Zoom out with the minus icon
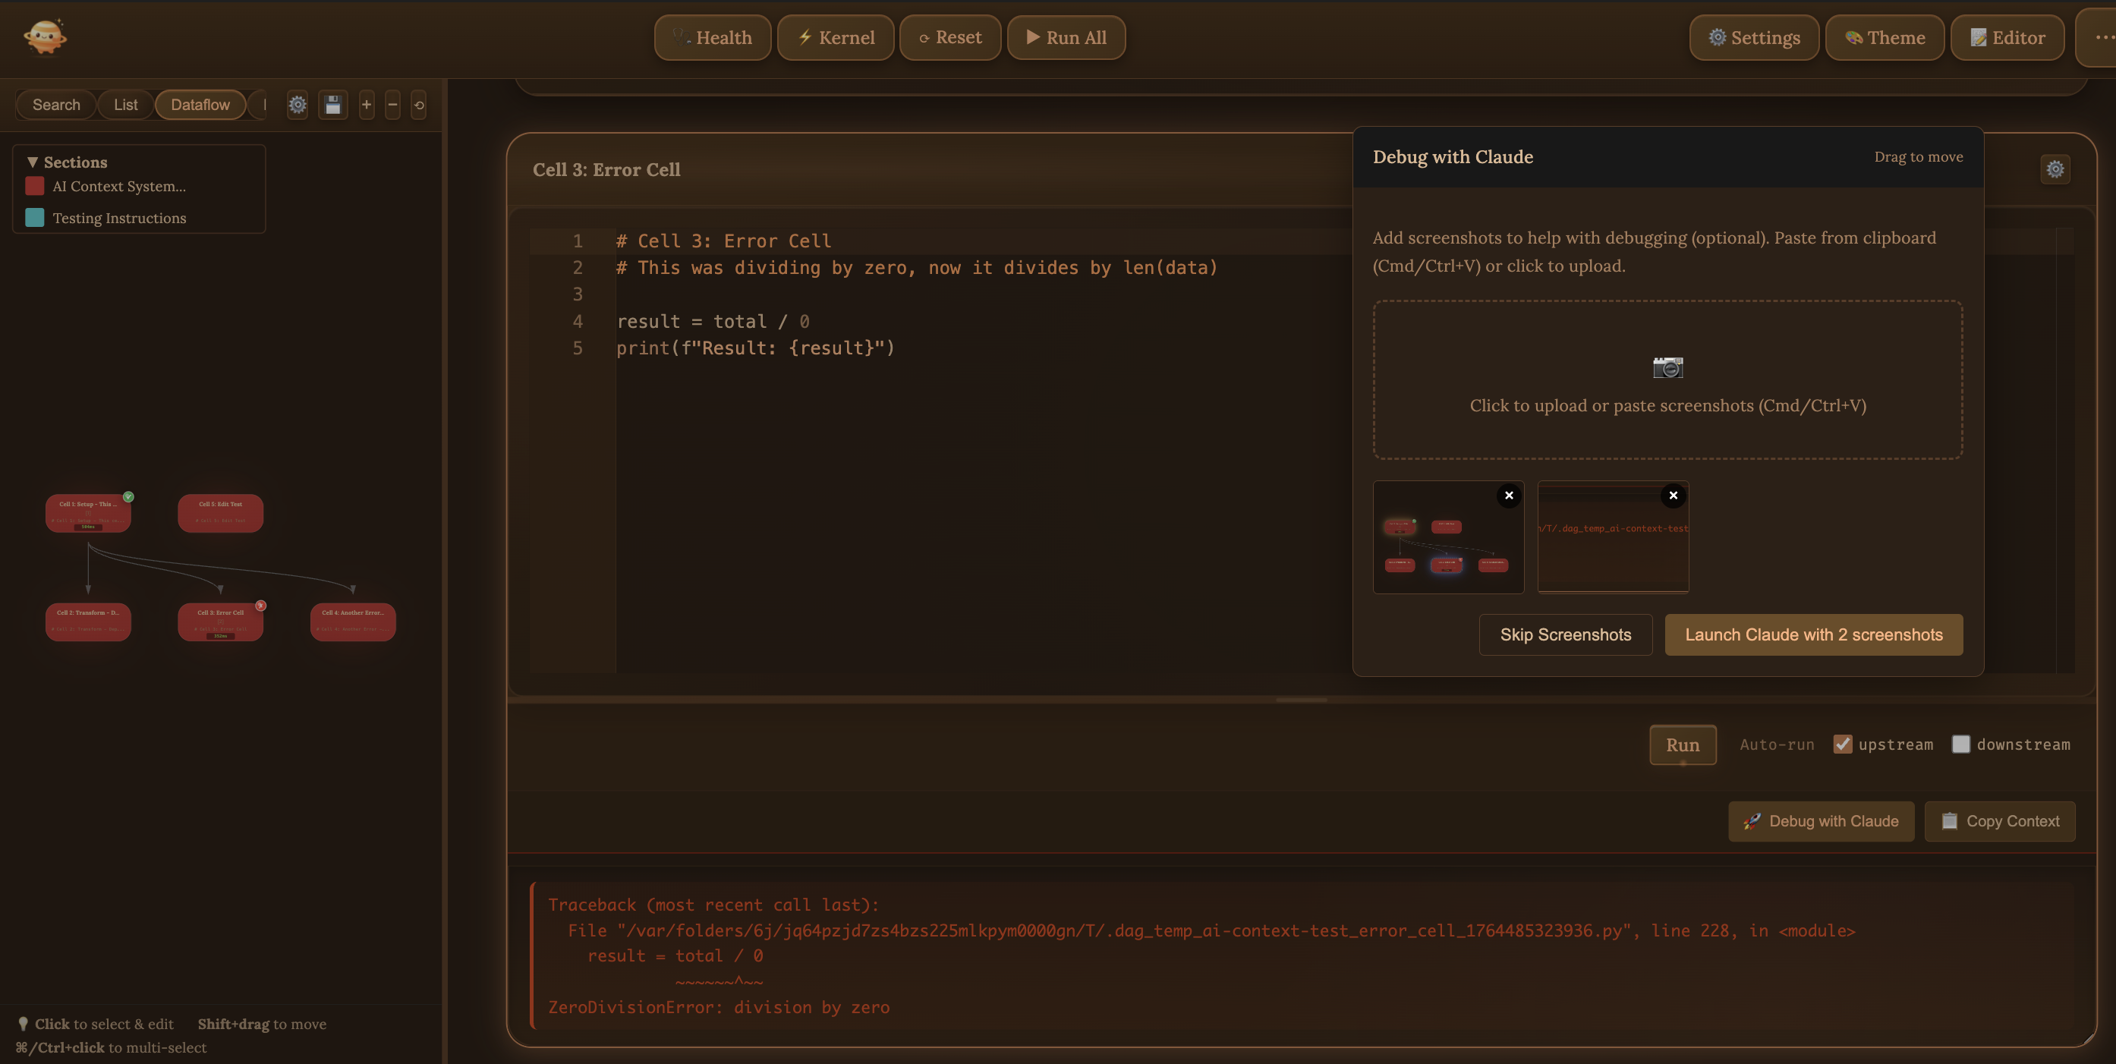 coord(392,104)
